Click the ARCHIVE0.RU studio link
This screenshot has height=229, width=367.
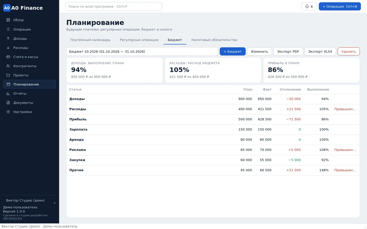point(13,219)
